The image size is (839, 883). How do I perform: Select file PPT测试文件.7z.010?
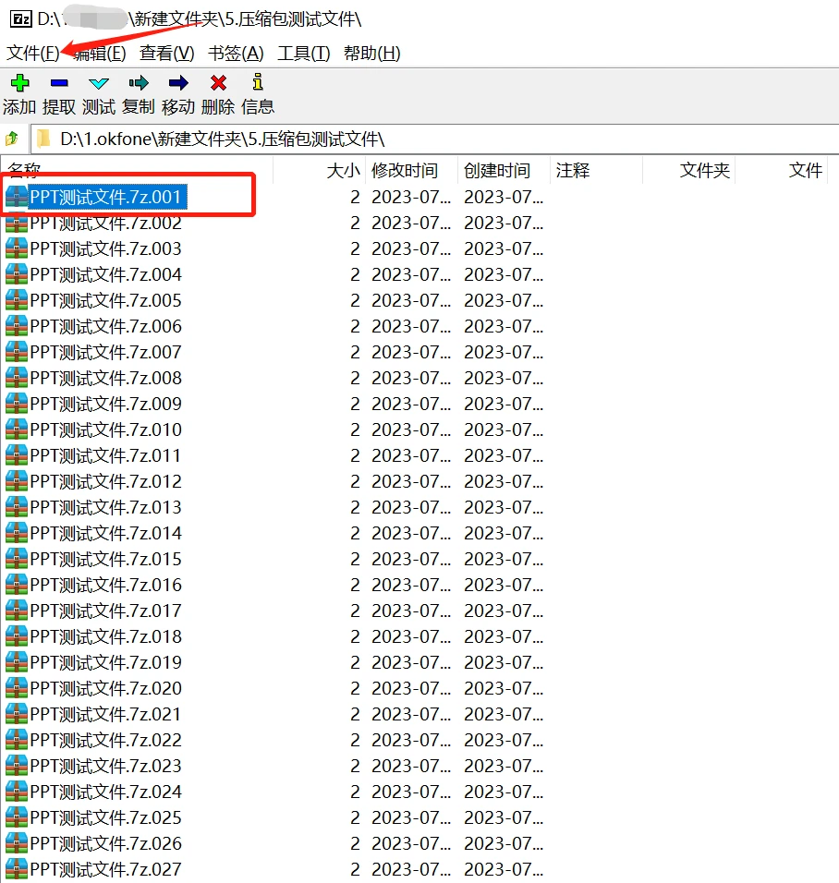click(x=105, y=429)
